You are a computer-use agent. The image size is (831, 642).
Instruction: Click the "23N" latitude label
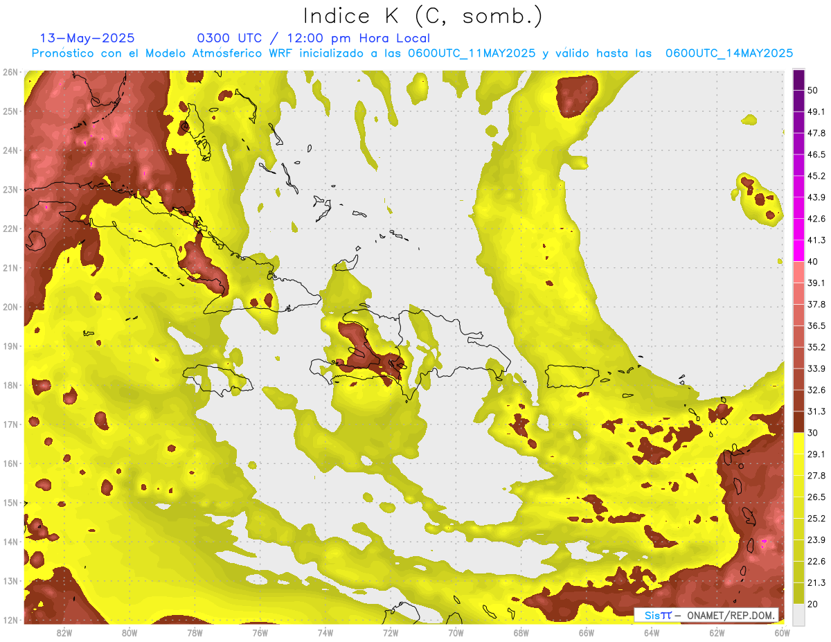[x=10, y=189]
